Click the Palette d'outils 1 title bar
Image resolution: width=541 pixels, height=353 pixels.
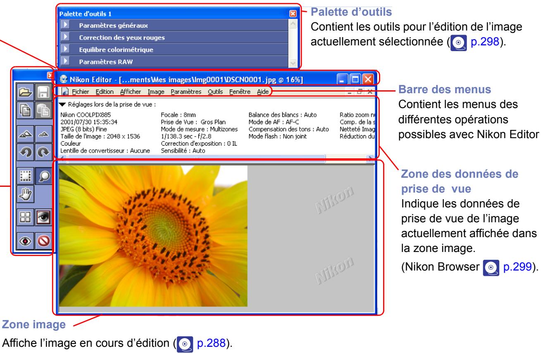click(179, 13)
